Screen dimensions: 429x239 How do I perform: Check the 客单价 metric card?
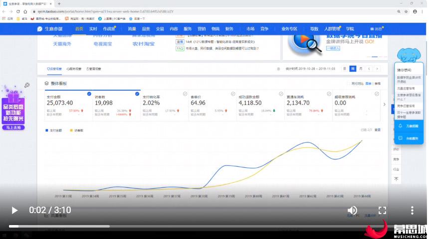coord(233,94)
